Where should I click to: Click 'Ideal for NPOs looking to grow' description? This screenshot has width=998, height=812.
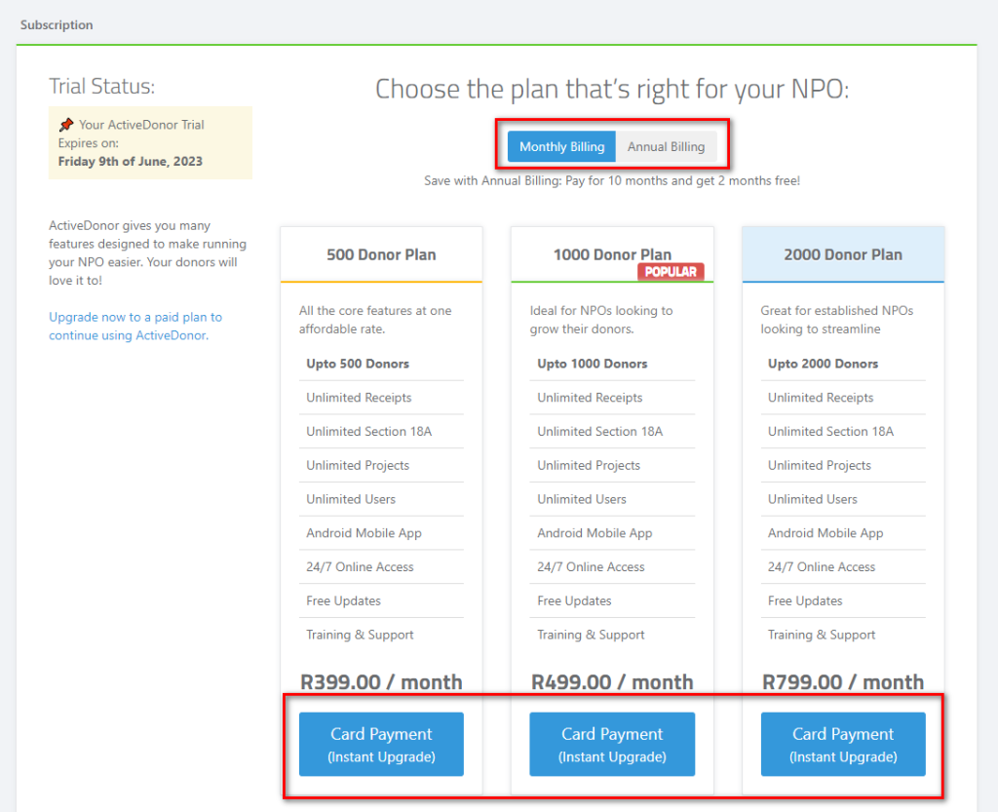point(601,320)
